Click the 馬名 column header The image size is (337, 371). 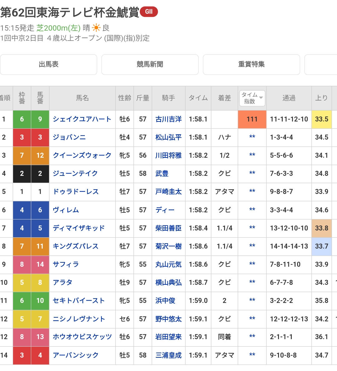[82, 98]
